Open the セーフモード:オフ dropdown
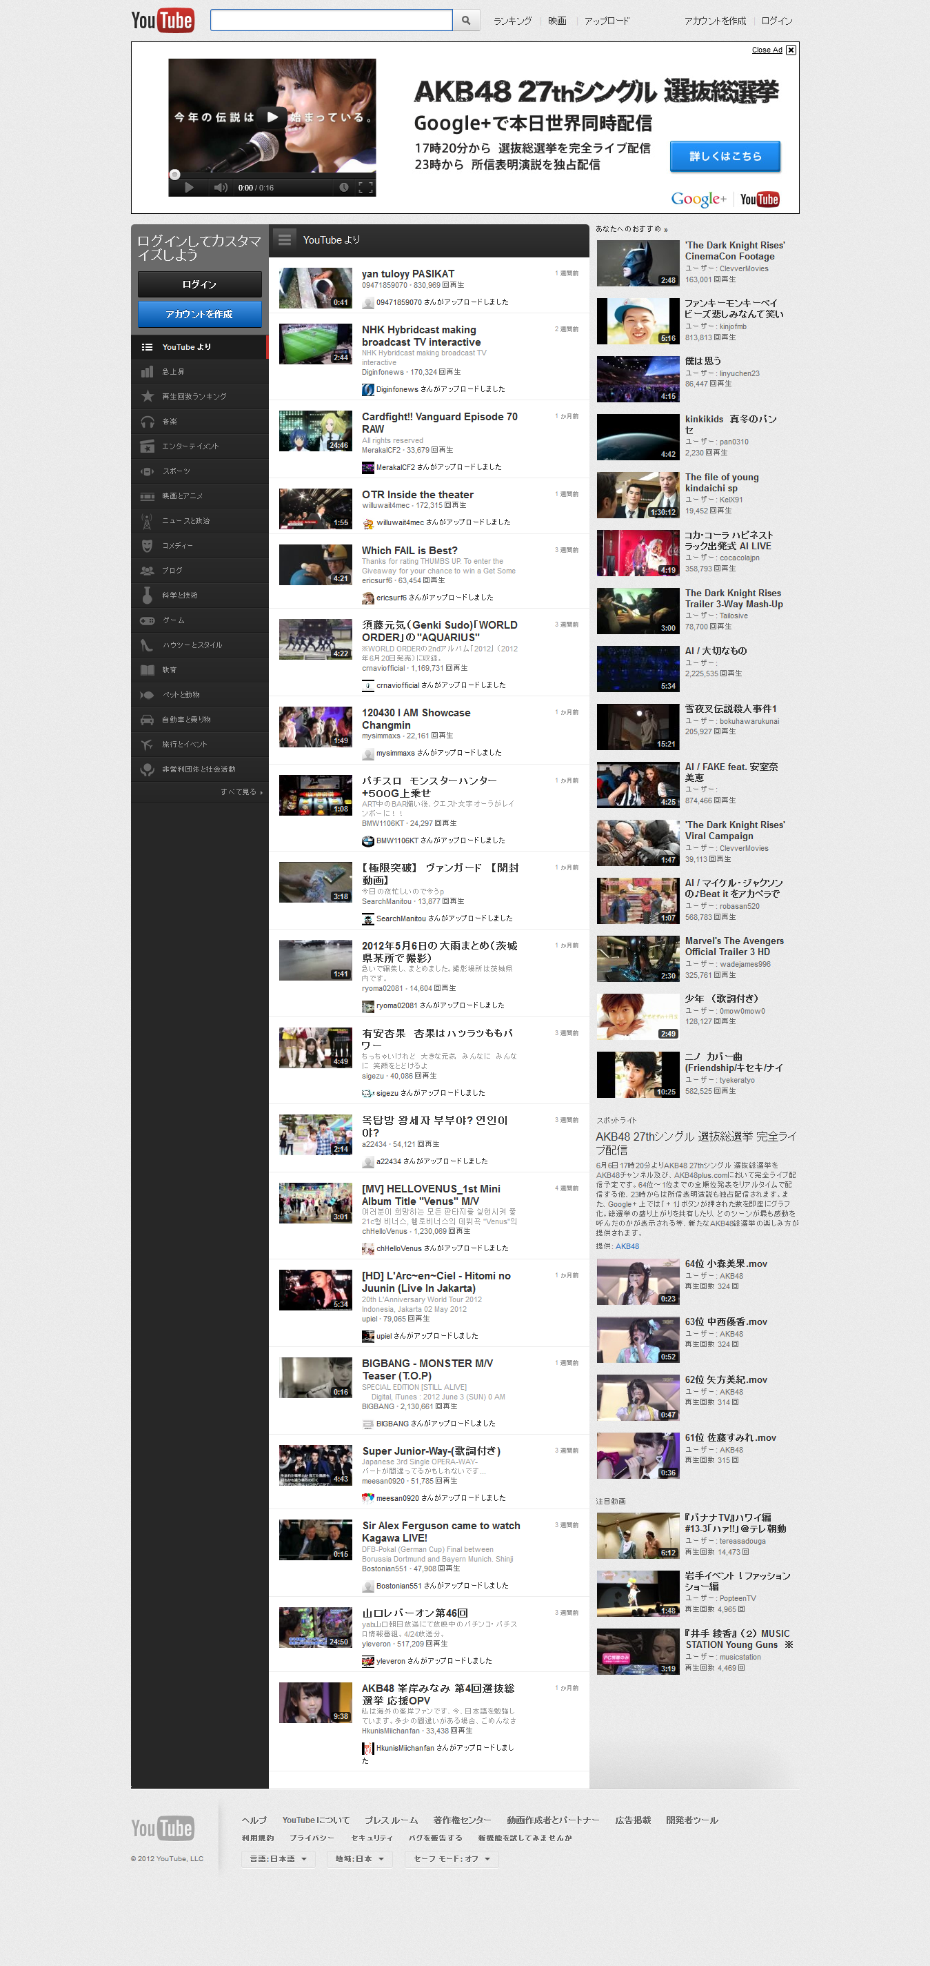930x1966 pixels. [x=452, y=1858]
